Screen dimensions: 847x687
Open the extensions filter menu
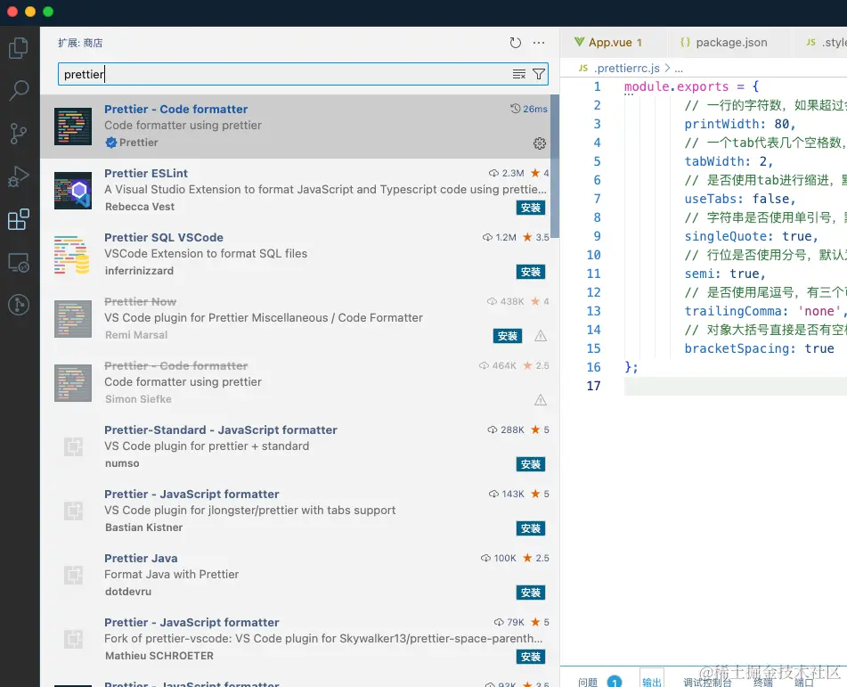[539, 74]
